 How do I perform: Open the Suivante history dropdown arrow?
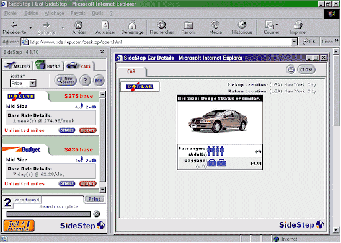tap(63, 28)
